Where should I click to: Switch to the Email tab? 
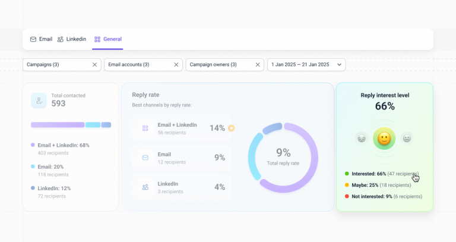point(42,39)
